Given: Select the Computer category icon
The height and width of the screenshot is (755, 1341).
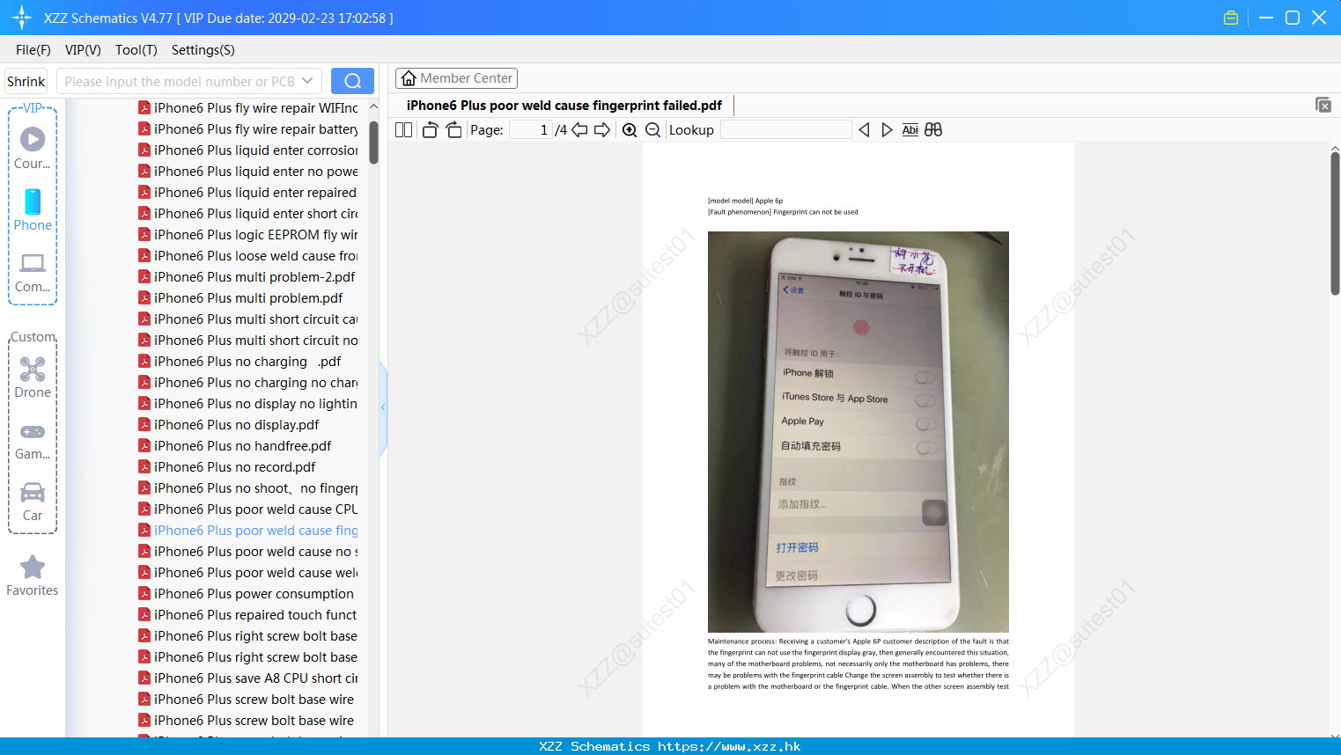Looking at the screenshot, I should click(x=33, y=272).
